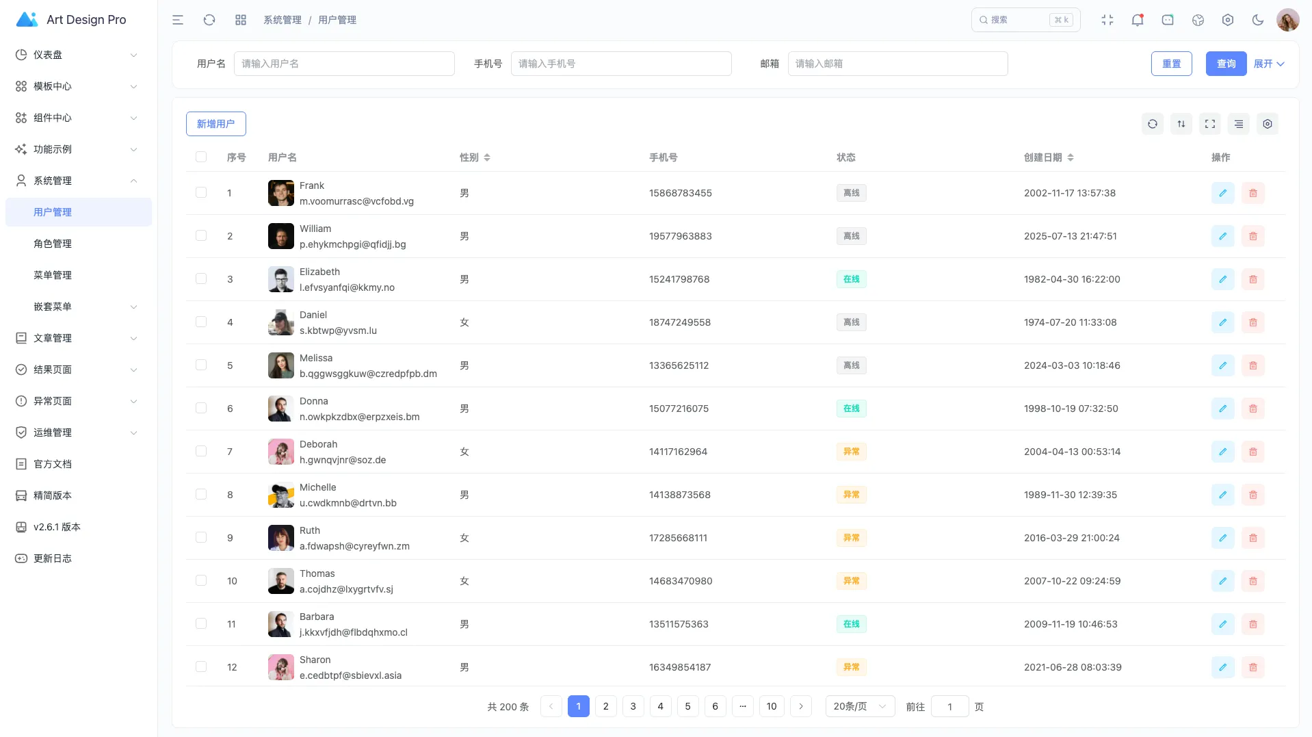Screen dimensions: 1312x737
Task: Switch to dark mode via moon icon
Action: pos(1257,20)
